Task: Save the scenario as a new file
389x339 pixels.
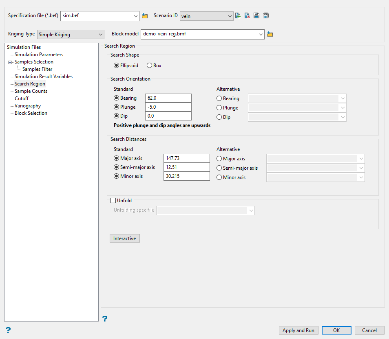Action: click(x=266, y=15)
